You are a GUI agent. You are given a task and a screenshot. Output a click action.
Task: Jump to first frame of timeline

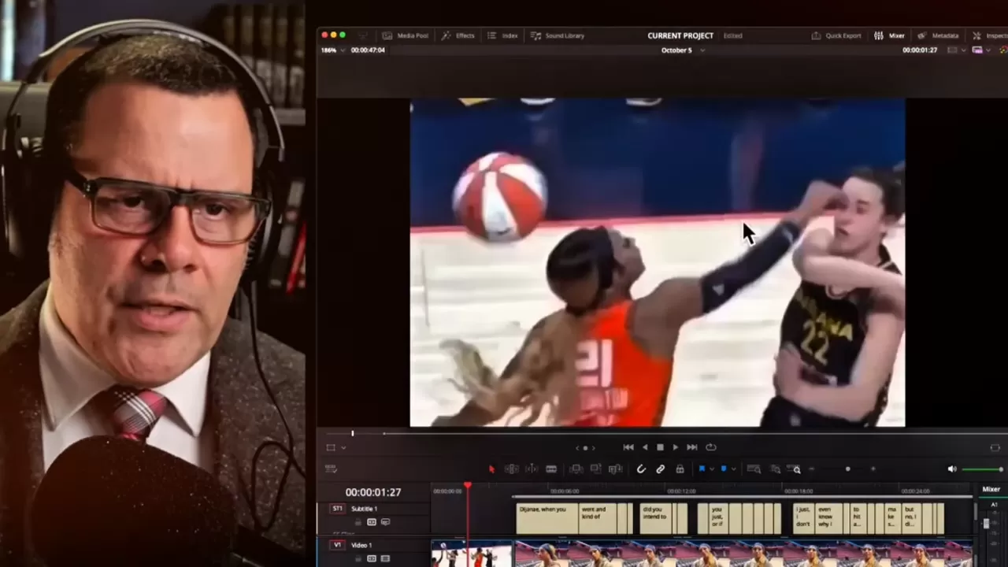pyautogui.click(x=628, y=447)
